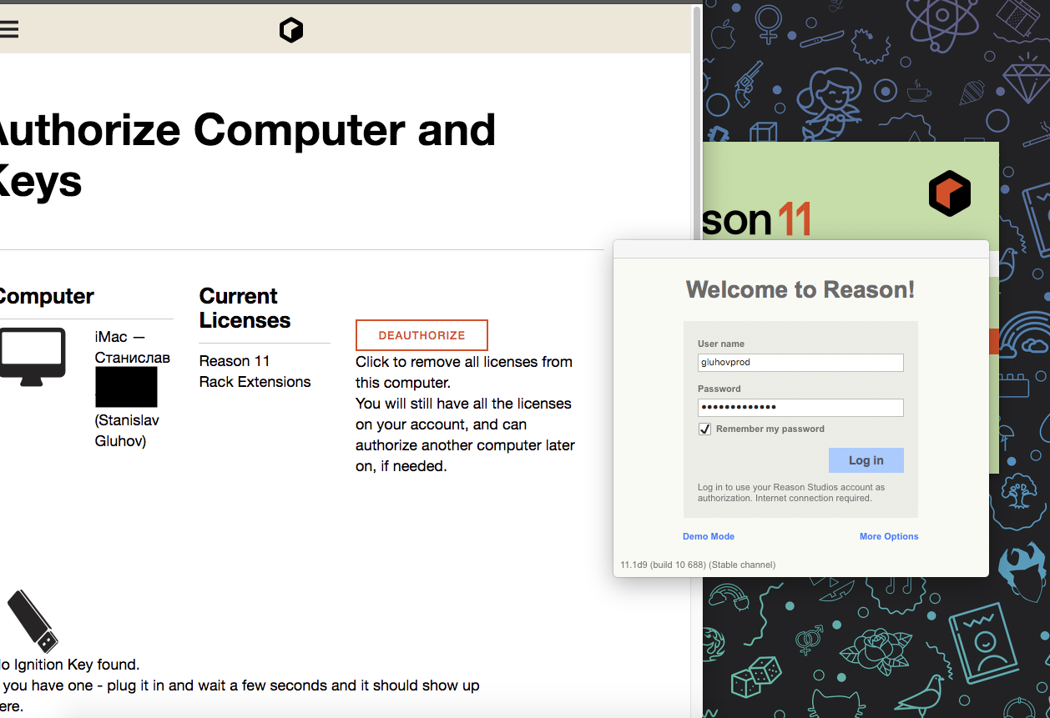Toggle the Remember my password checkbox

(704, 429)
